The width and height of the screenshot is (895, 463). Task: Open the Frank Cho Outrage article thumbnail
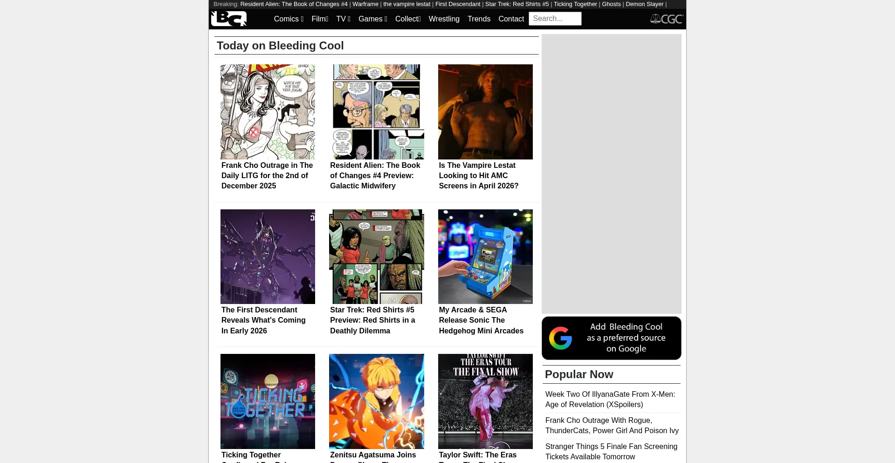(268, 112)
